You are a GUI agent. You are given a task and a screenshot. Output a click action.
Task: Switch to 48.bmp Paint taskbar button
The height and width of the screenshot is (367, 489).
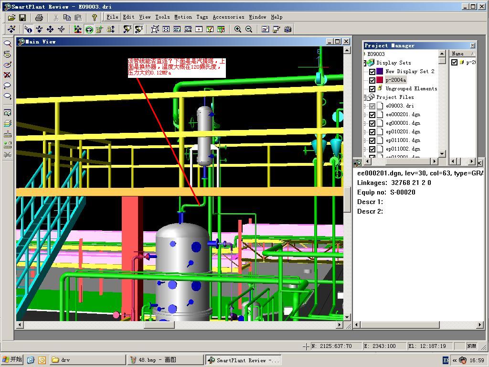coord(165,360)
